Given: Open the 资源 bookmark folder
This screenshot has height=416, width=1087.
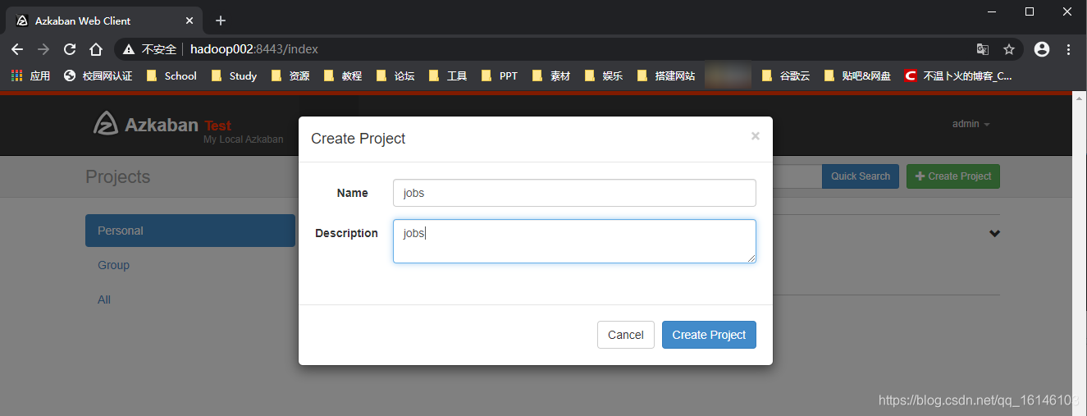Looking at the screenshot, I should coord(290,75).
